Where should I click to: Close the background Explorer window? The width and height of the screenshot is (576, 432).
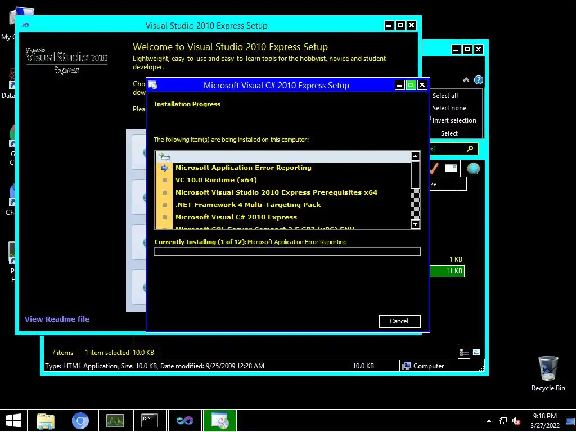[x=478, y=49]
